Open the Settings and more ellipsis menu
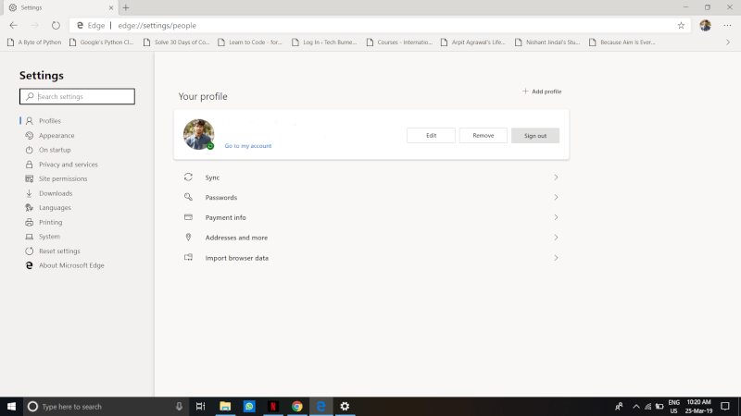This screenshot has width=741, height=416. click(x=727, y=26)
